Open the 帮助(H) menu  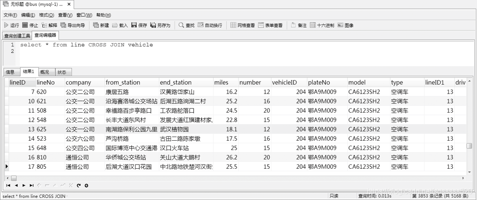click(104, 15)
